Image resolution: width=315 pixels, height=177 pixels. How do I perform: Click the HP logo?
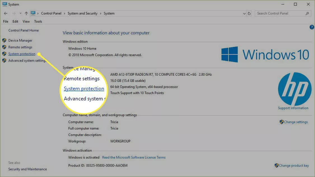click(295, 89)
